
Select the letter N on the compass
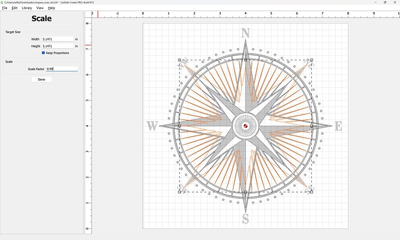pyautogui.click(x=246, y=33)
